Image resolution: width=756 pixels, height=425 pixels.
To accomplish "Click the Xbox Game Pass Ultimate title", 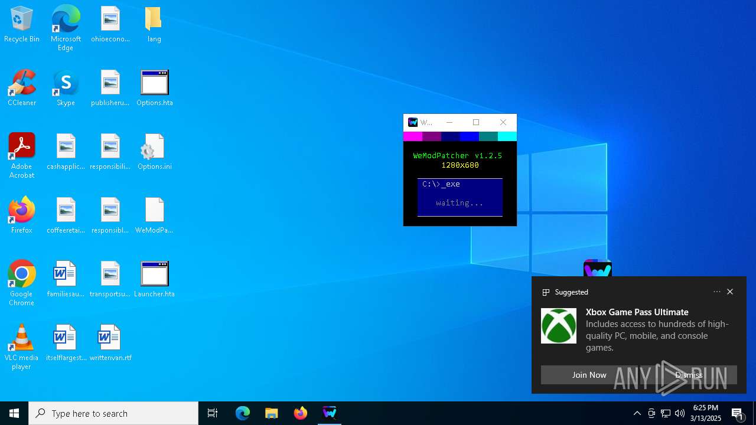I will point(637,312).
